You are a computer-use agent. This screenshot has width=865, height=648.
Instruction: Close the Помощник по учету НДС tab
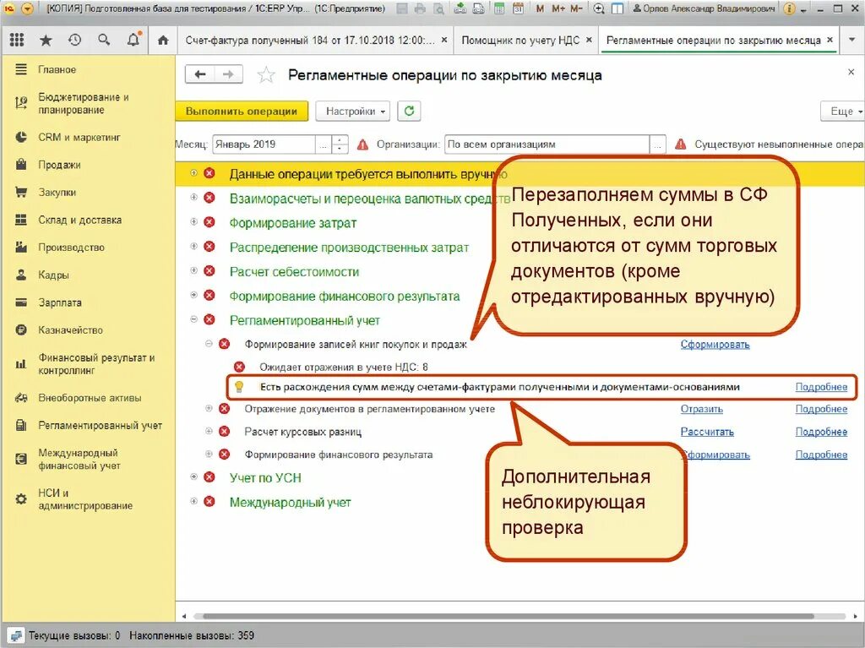(x=589, y=40)
